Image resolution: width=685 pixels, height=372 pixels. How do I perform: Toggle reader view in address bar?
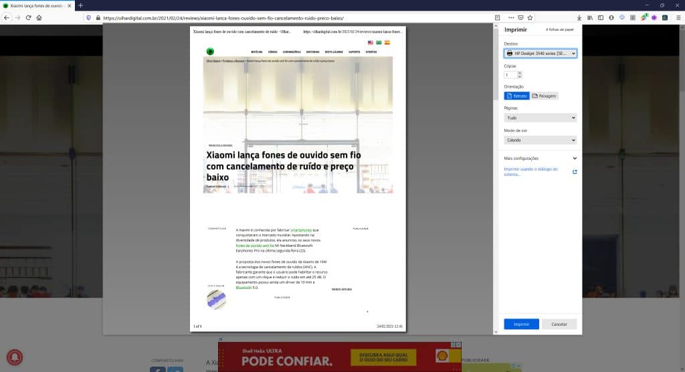tap(497, 18)
